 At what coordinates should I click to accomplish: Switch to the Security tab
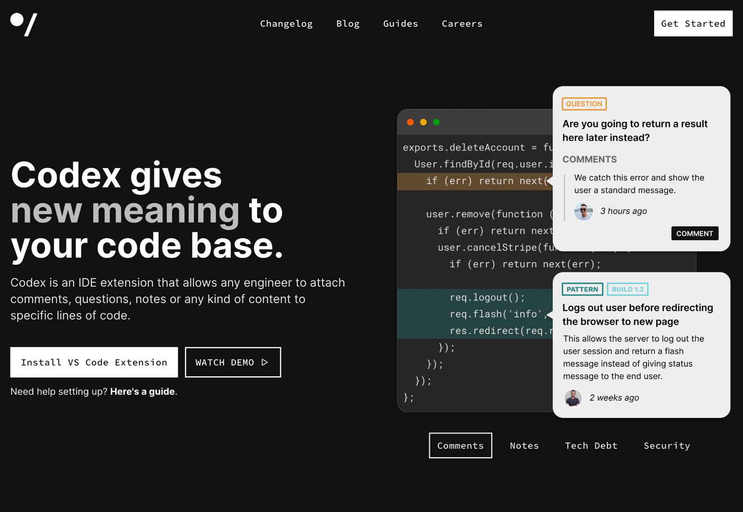tap(667, 446)
